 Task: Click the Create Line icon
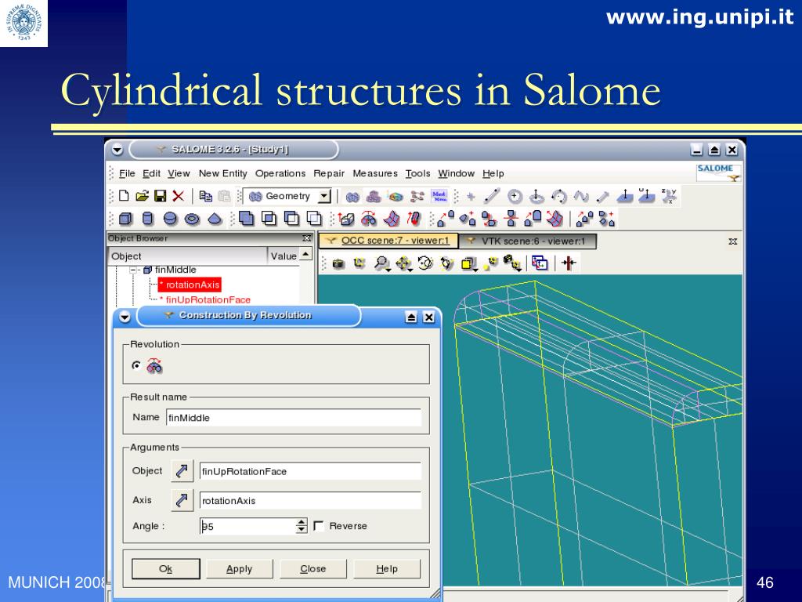tap(492, 196)
